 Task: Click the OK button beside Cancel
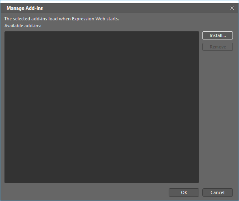coord(184,192)
